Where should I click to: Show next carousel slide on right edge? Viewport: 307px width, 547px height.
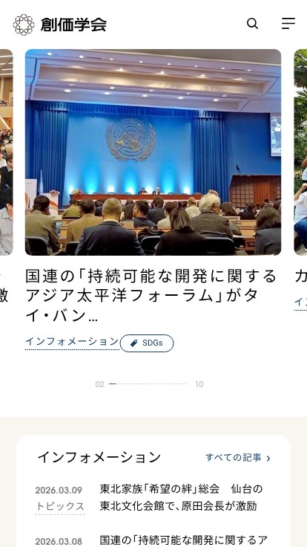300,152
